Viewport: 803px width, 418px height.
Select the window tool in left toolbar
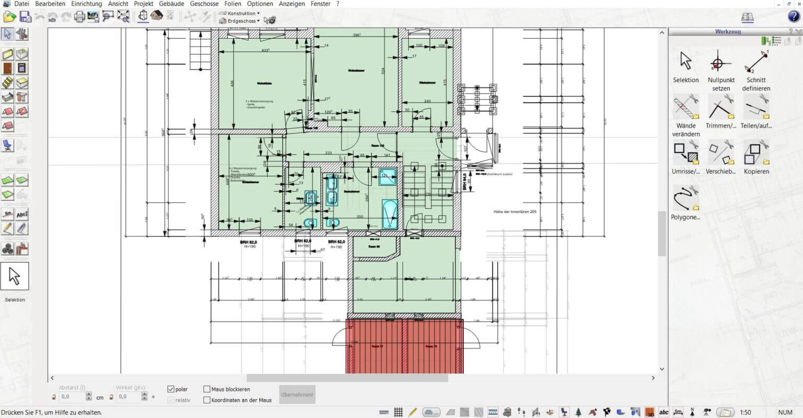pyautogui.click(x=21, y=68)
